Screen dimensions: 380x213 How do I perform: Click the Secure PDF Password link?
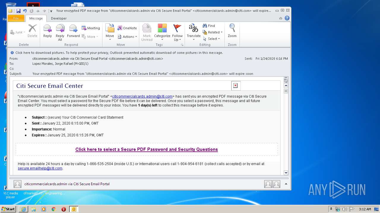(147, 149)
